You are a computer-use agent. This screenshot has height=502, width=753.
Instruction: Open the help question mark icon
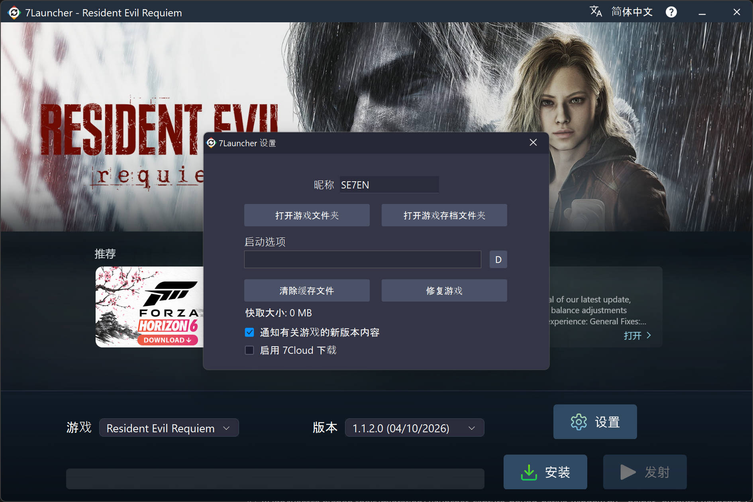tap(671, 12)
